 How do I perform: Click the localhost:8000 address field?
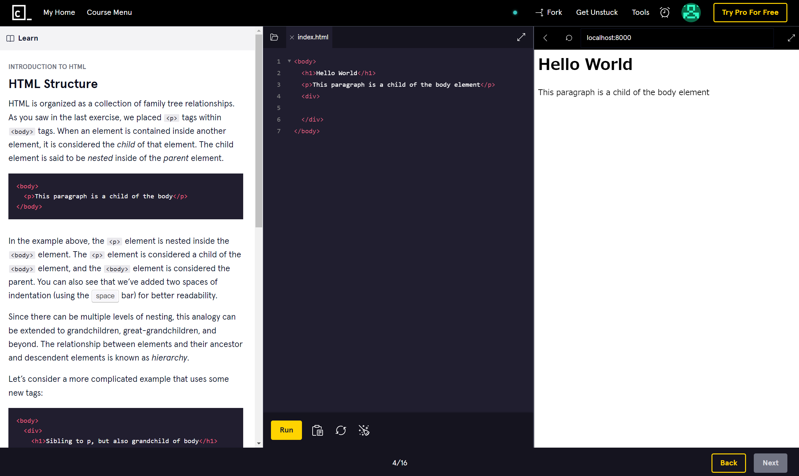pyautogui.click(x=677, y=38)
